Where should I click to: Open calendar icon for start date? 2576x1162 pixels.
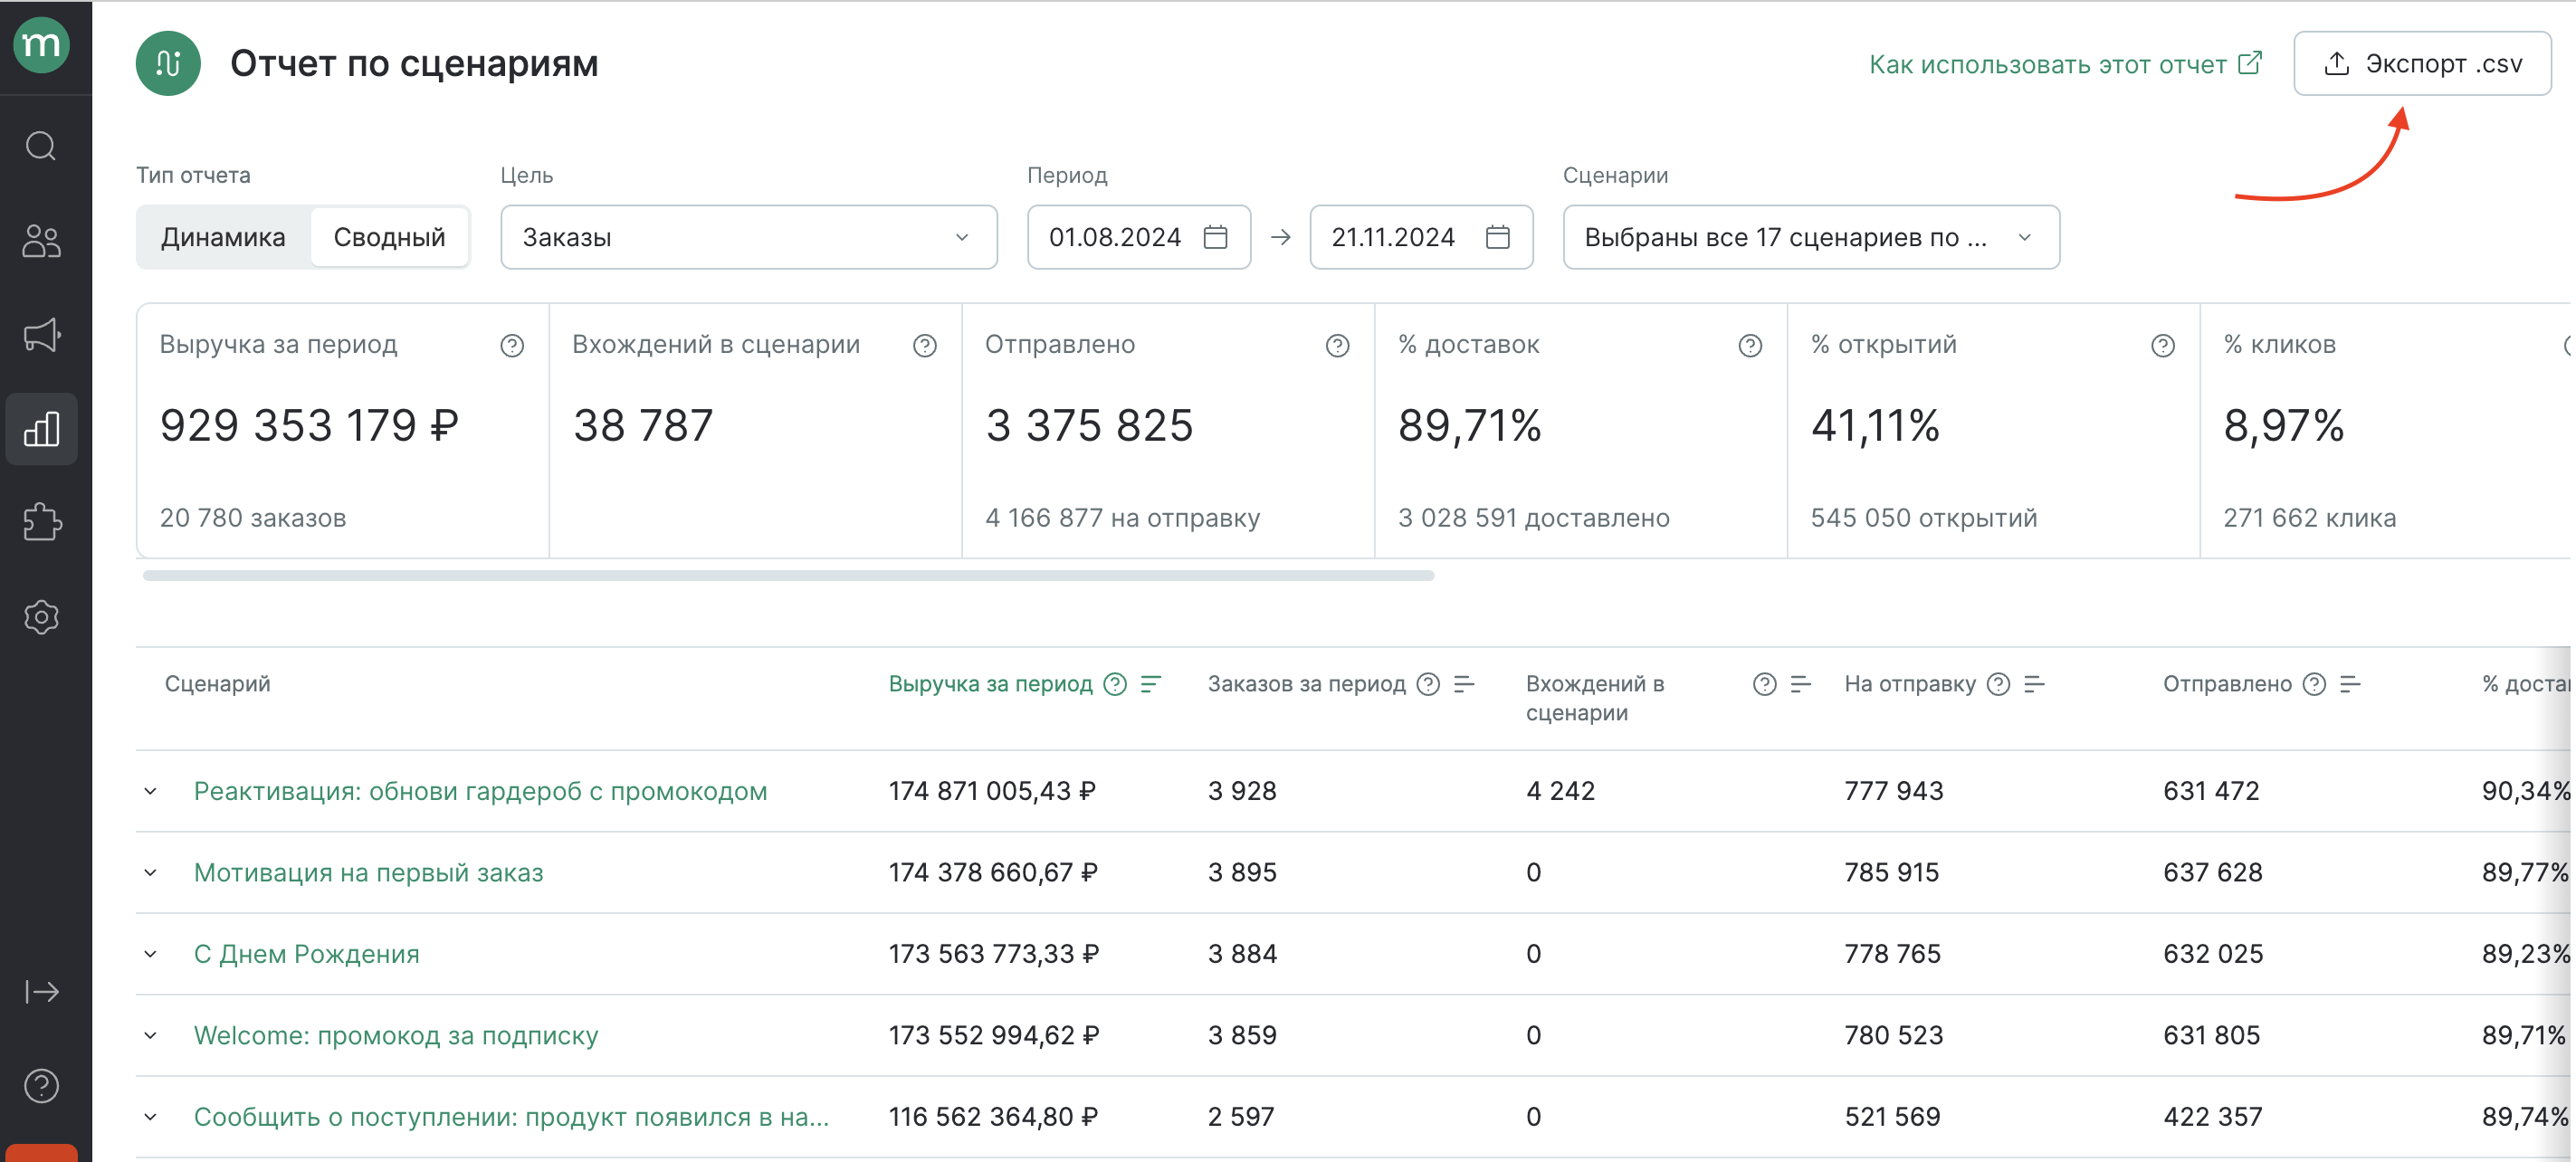(x=1215, y=238)
